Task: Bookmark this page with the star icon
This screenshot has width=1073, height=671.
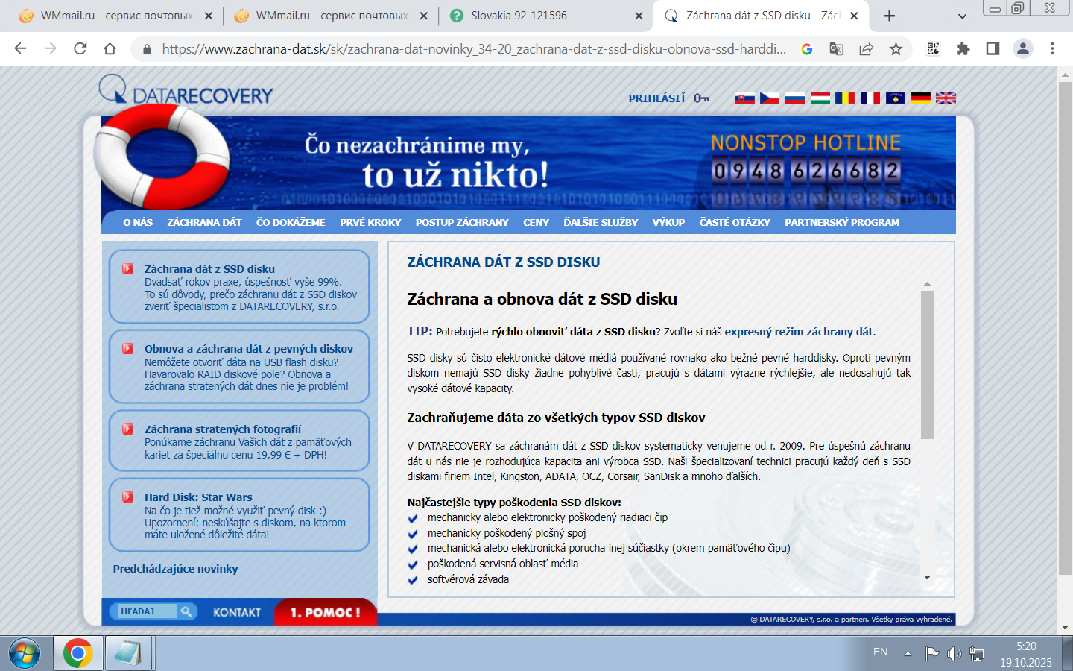Action: point(896,49)
